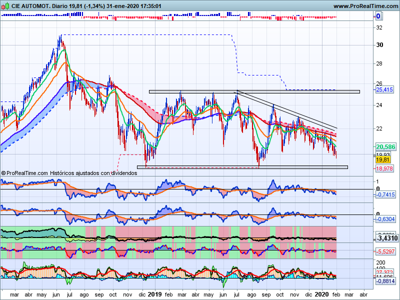Click the 28 price axis label
Viewport: 400px width, 300px height.
pos(379,63)
